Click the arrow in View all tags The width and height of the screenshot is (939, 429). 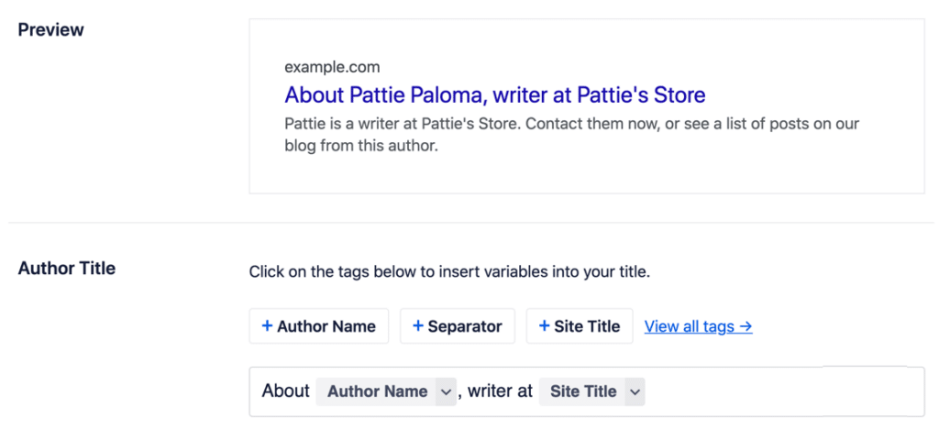(746, 326)
